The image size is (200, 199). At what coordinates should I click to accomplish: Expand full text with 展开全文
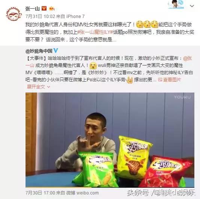36,87
